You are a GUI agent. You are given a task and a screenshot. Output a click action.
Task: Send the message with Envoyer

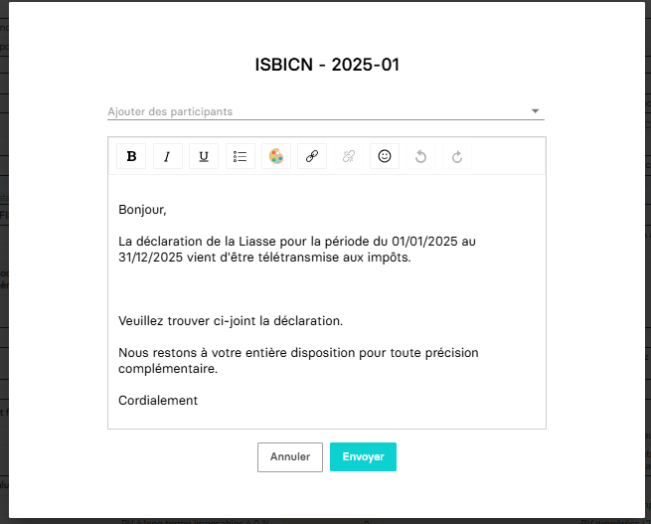pos(363,456)
